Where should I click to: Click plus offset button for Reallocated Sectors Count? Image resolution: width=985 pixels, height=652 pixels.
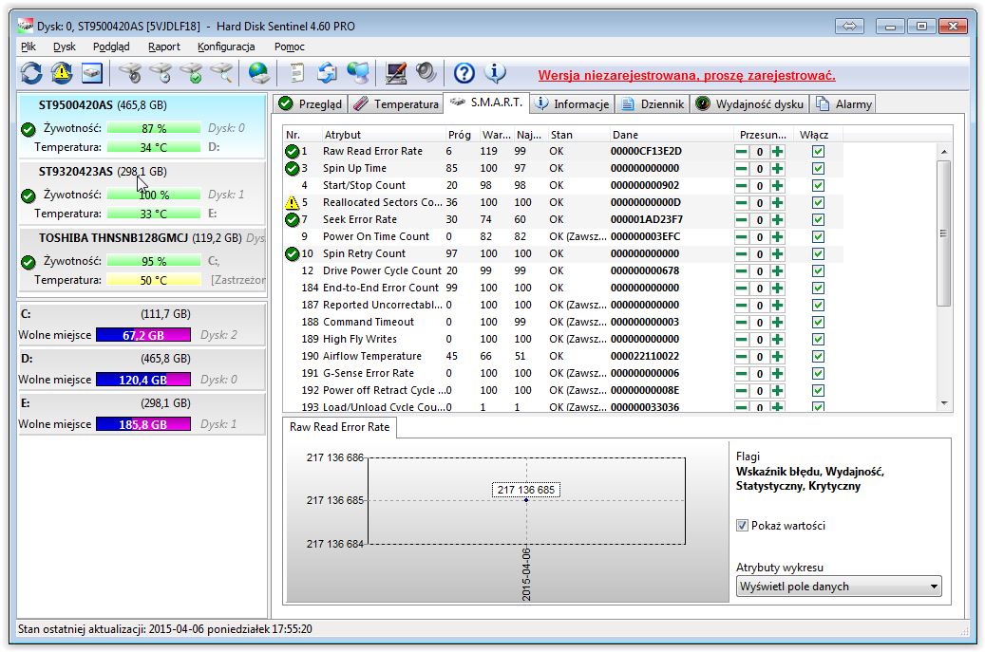click(778, 203)
